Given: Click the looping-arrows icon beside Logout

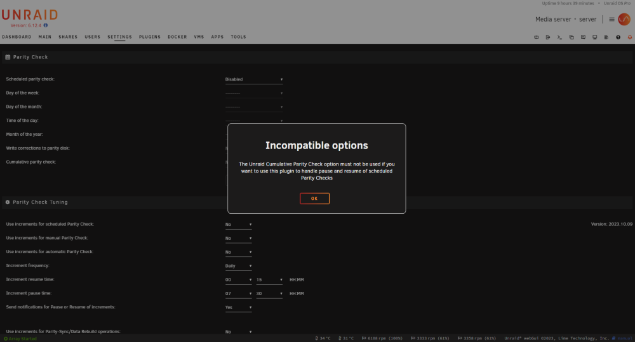Looking at the screenshot, I should point(536,37).
